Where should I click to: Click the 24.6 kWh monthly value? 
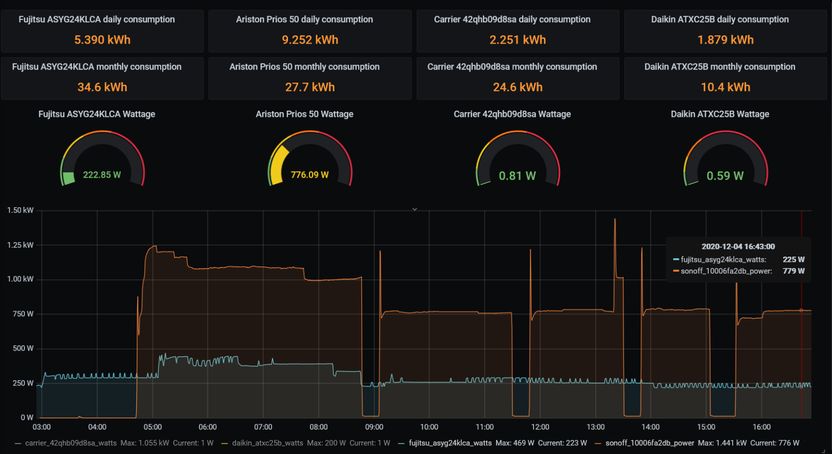click(517, 87)
